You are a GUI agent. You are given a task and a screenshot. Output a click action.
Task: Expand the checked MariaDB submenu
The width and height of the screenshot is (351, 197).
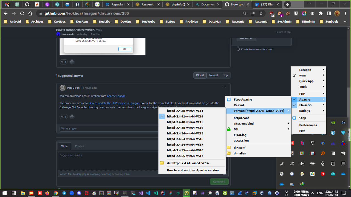coord(308,105)
